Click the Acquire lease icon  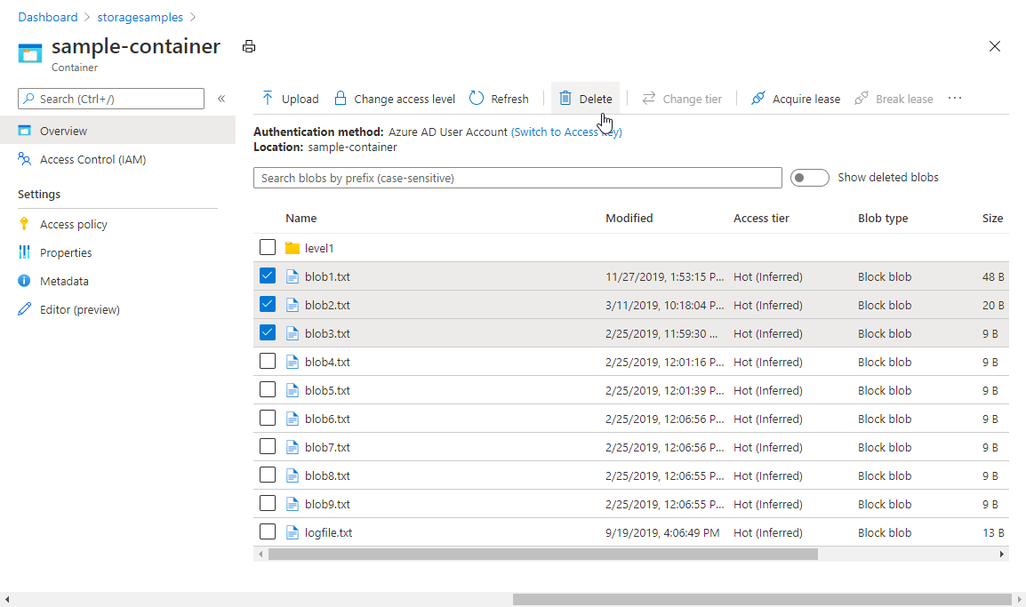[x=757, y=98]
